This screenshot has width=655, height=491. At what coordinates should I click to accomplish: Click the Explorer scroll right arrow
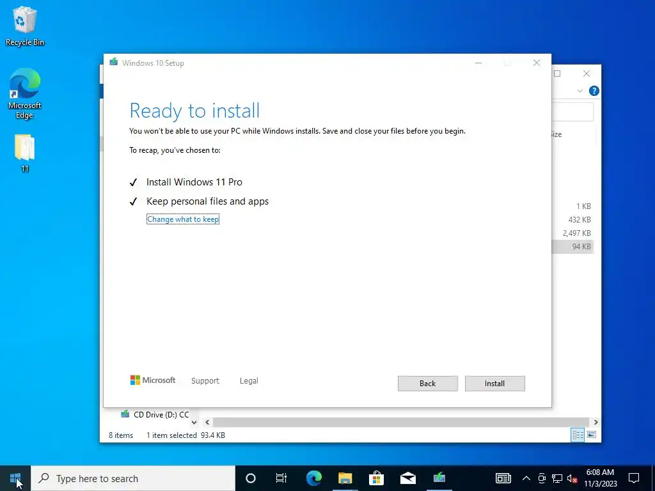tap(596, 422)
